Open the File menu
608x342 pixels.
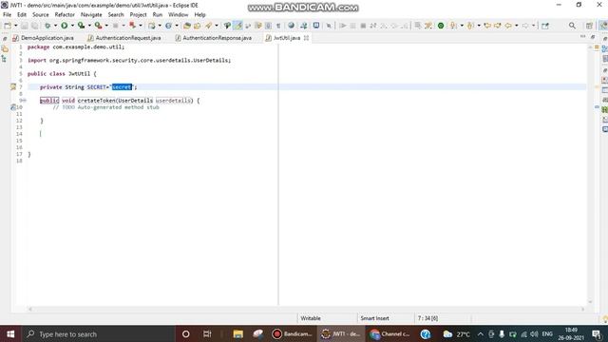coord(7,15)
